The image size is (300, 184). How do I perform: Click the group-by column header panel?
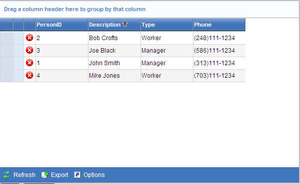pyautogui.click(x=149, y=9)
